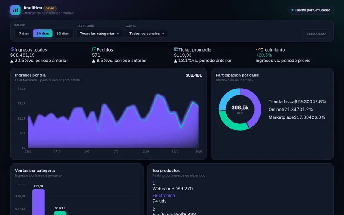Viewport: 344px width, 215px height.
Task: Click the green $16,1k category bar
Action: point(60,213)
